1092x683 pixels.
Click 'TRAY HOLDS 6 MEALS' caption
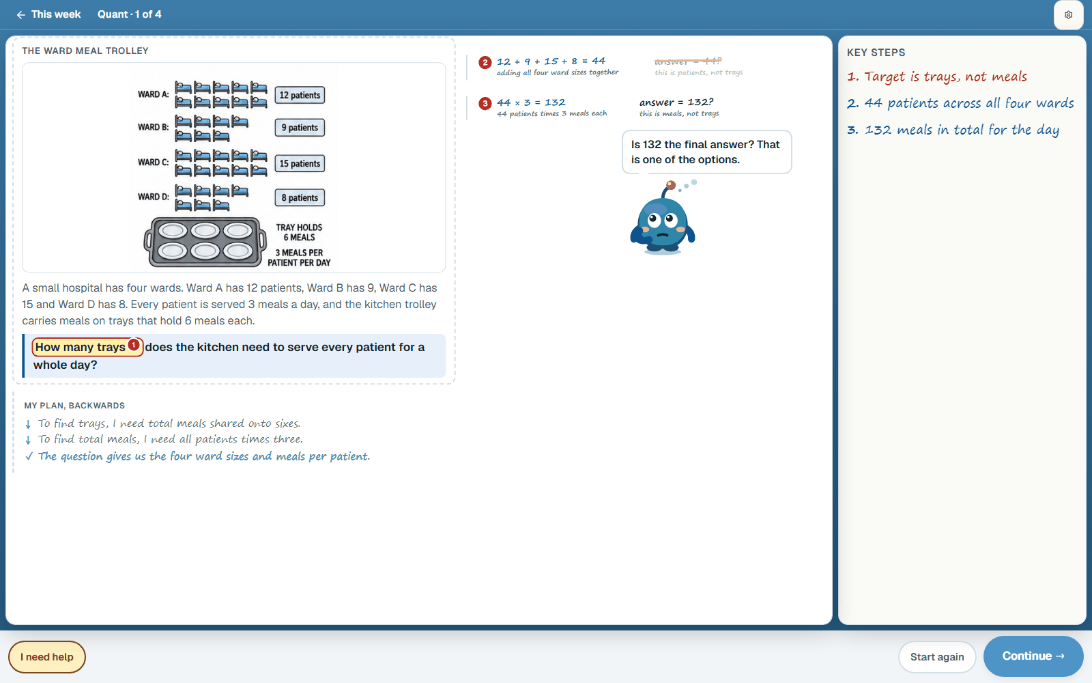point(299,232)
